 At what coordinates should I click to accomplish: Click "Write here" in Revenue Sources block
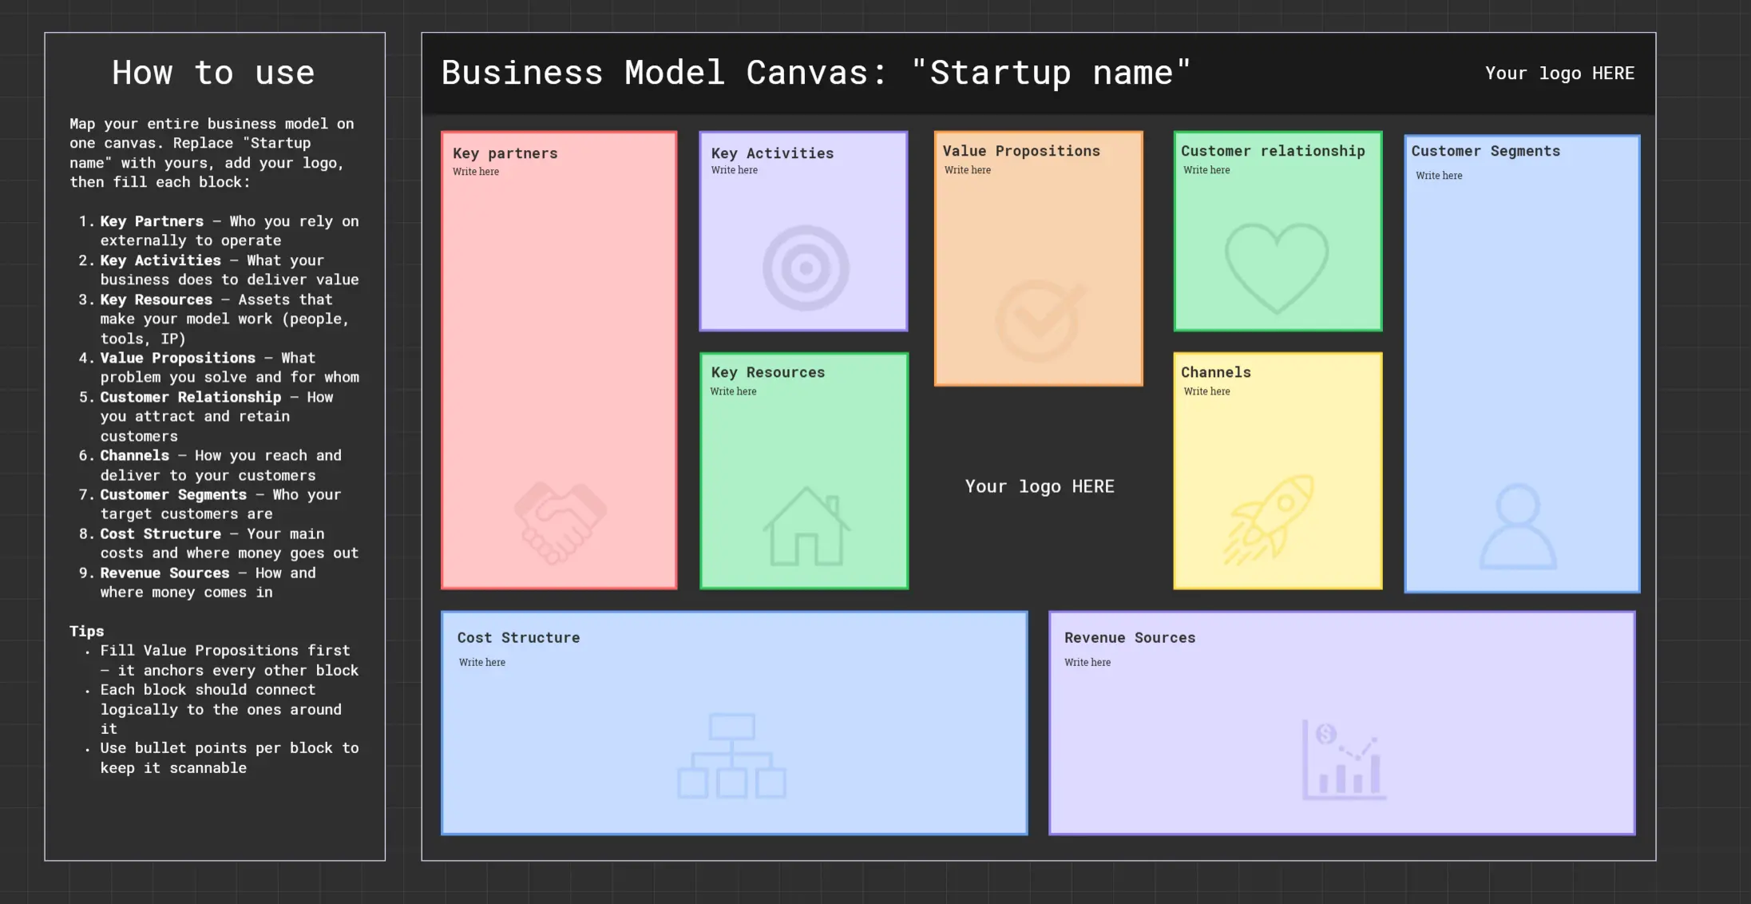[x=1087, y=662]
